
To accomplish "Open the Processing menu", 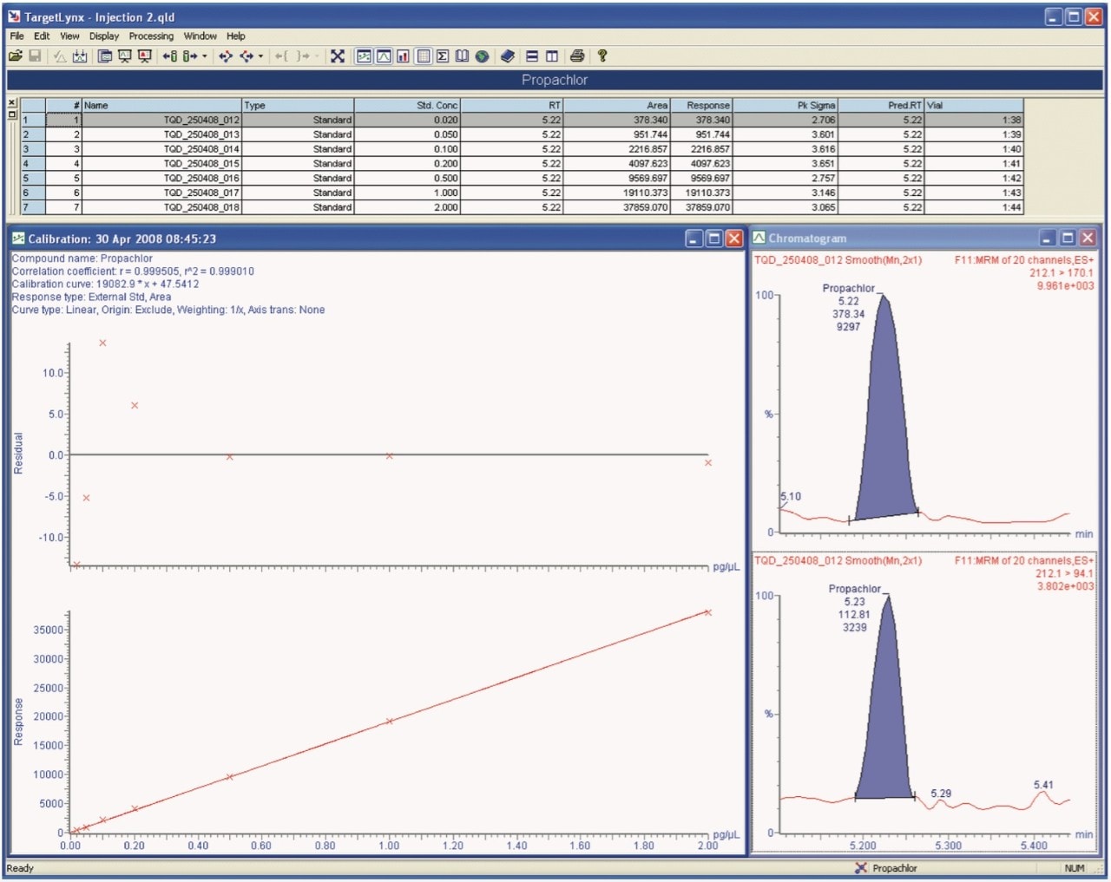I will (151, 36).
